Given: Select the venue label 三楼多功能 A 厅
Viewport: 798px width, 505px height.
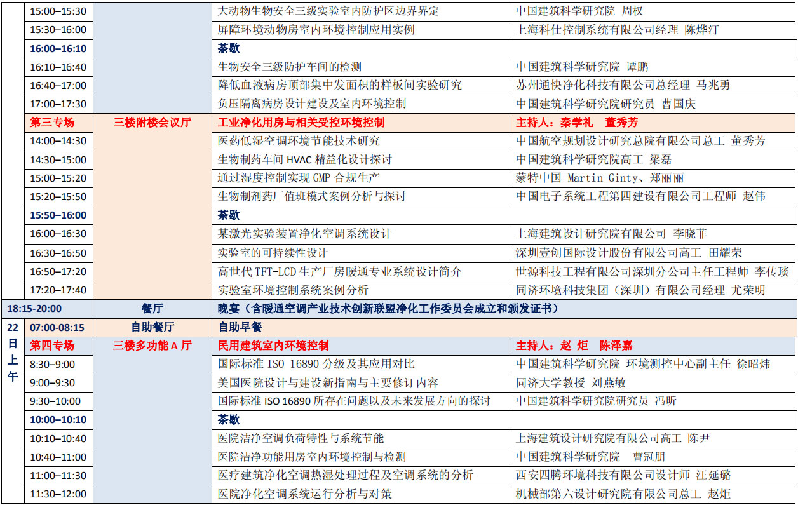Looking at the screenshot, I should (x=152, y=346).
